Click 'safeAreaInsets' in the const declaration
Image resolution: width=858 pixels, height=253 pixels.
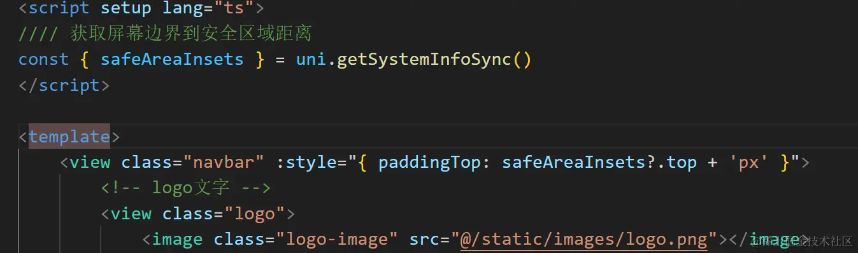(x=172, y=60)
